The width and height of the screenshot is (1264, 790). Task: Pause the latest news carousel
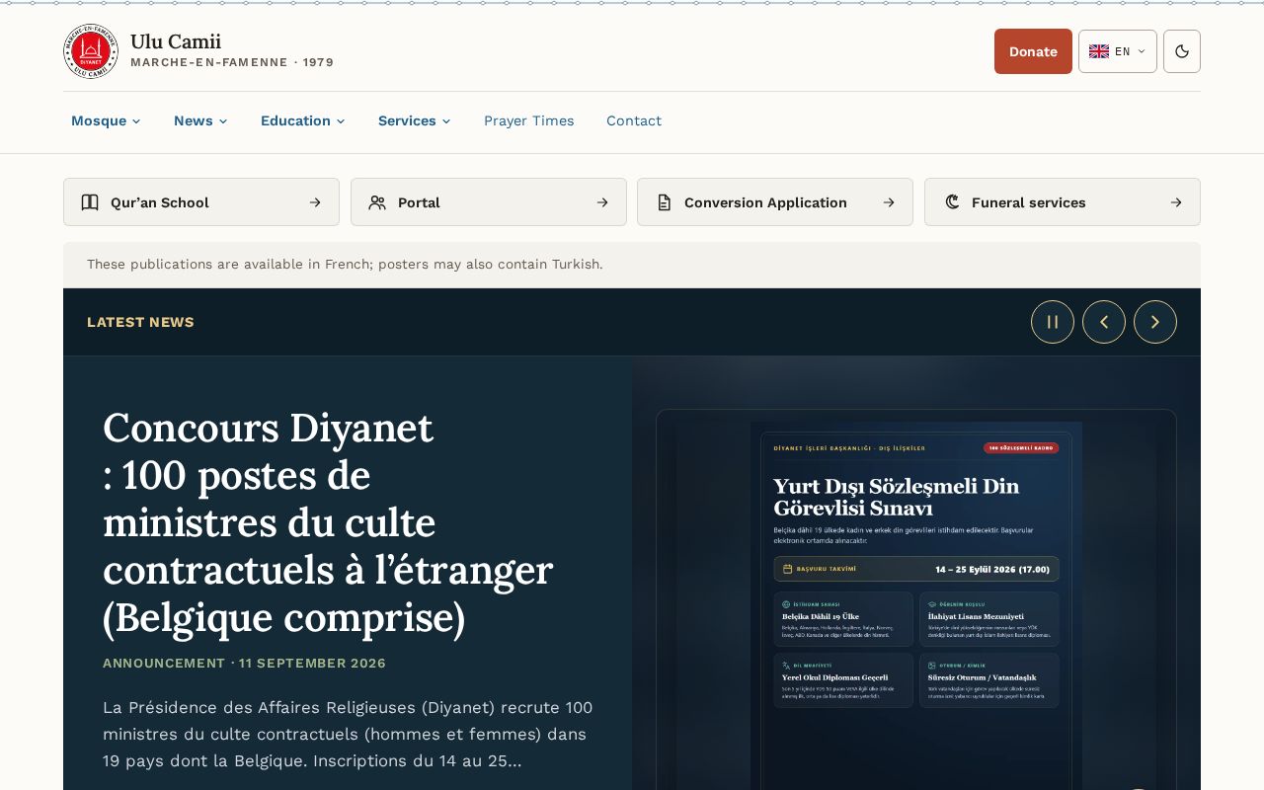pyautogui.click(x=1053, y=322)
